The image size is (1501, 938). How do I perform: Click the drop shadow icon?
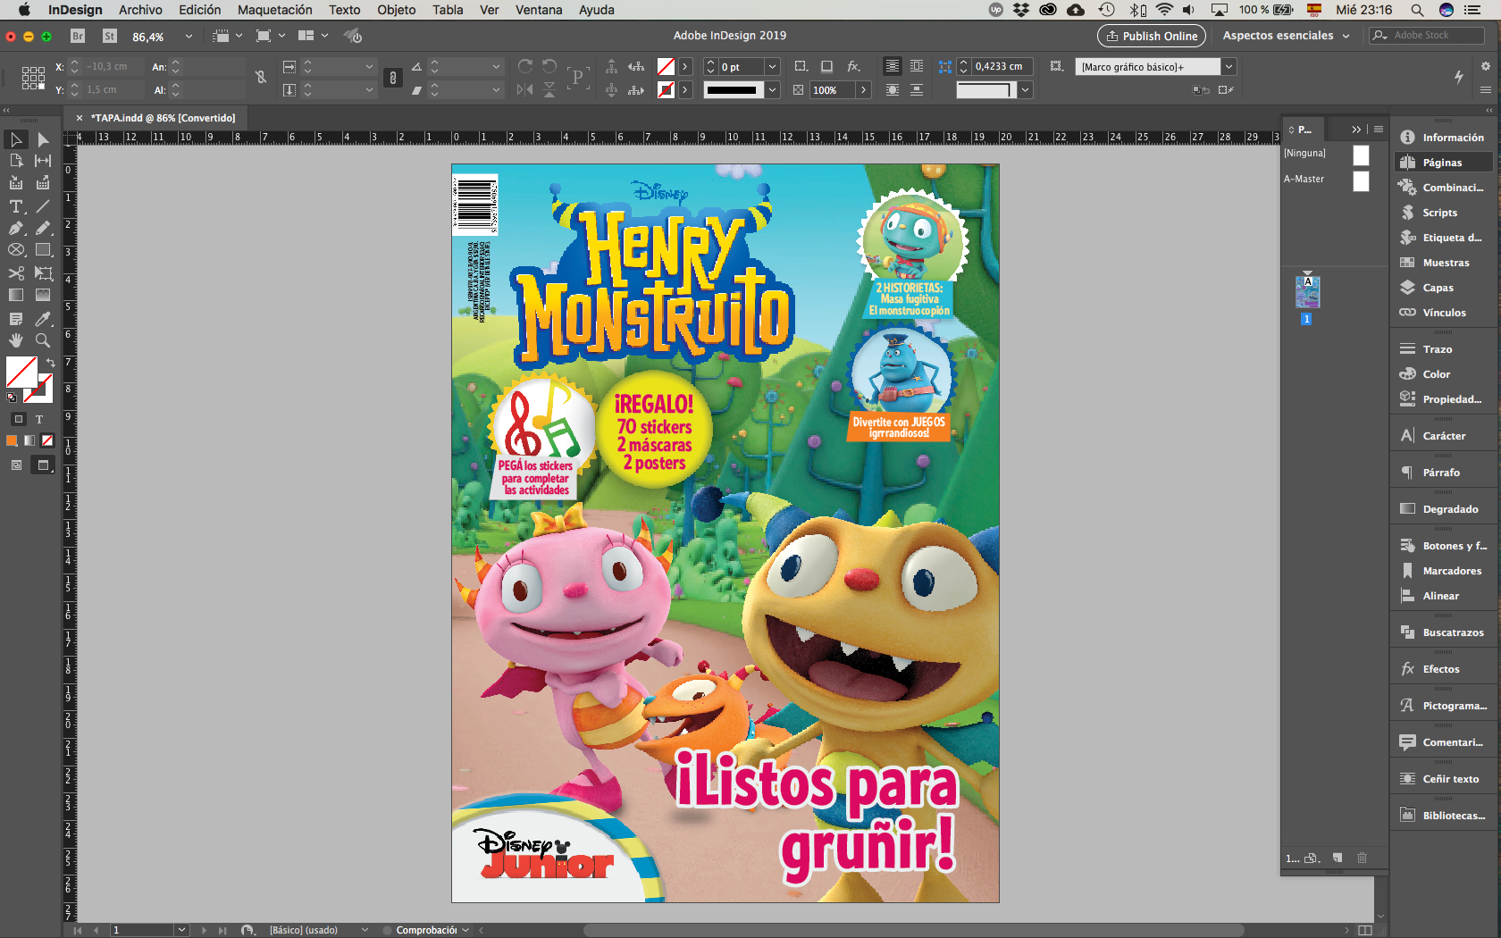coord(827,66)
